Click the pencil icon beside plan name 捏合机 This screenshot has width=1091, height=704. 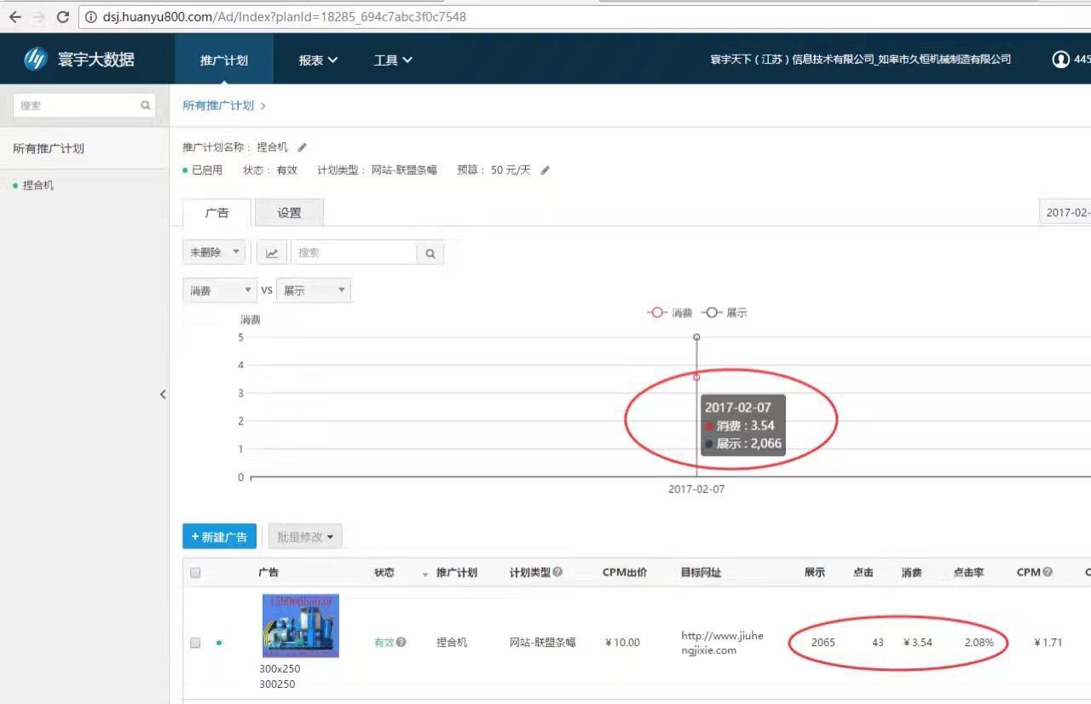pyautogui.click(x=302, y=147)
